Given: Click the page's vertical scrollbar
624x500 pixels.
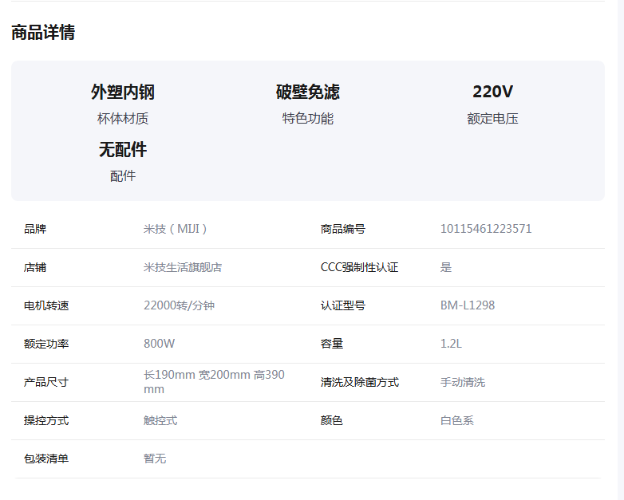Looking at the screenshot, I should tap(620, 250).
